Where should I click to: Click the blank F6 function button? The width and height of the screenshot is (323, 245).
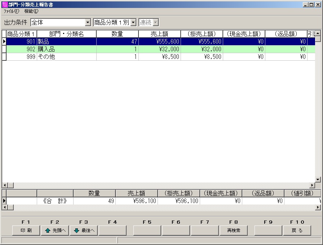(176, 230)
